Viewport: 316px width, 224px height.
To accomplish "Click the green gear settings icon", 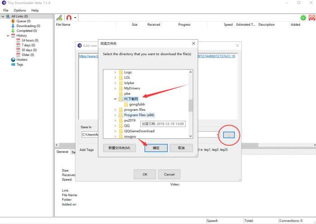I will tap(303, 18).
